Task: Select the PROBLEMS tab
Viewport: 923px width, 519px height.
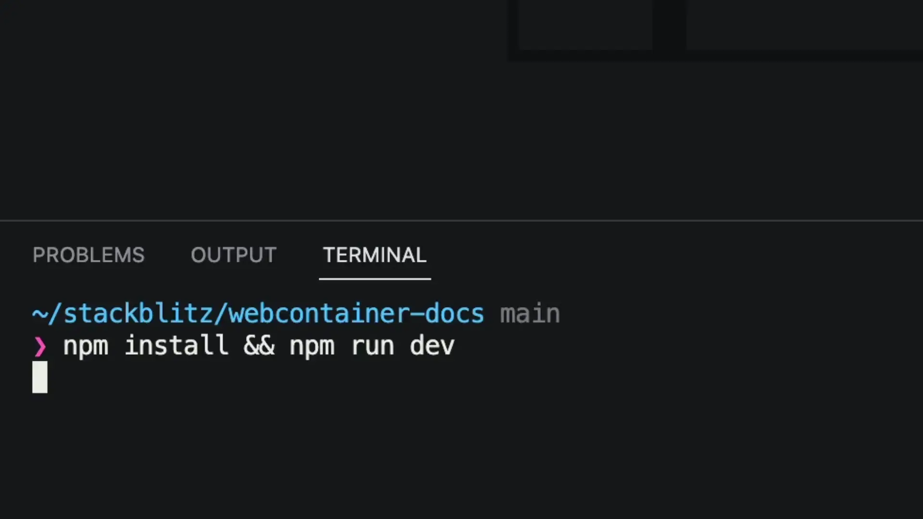Action: tap(89, 255)
